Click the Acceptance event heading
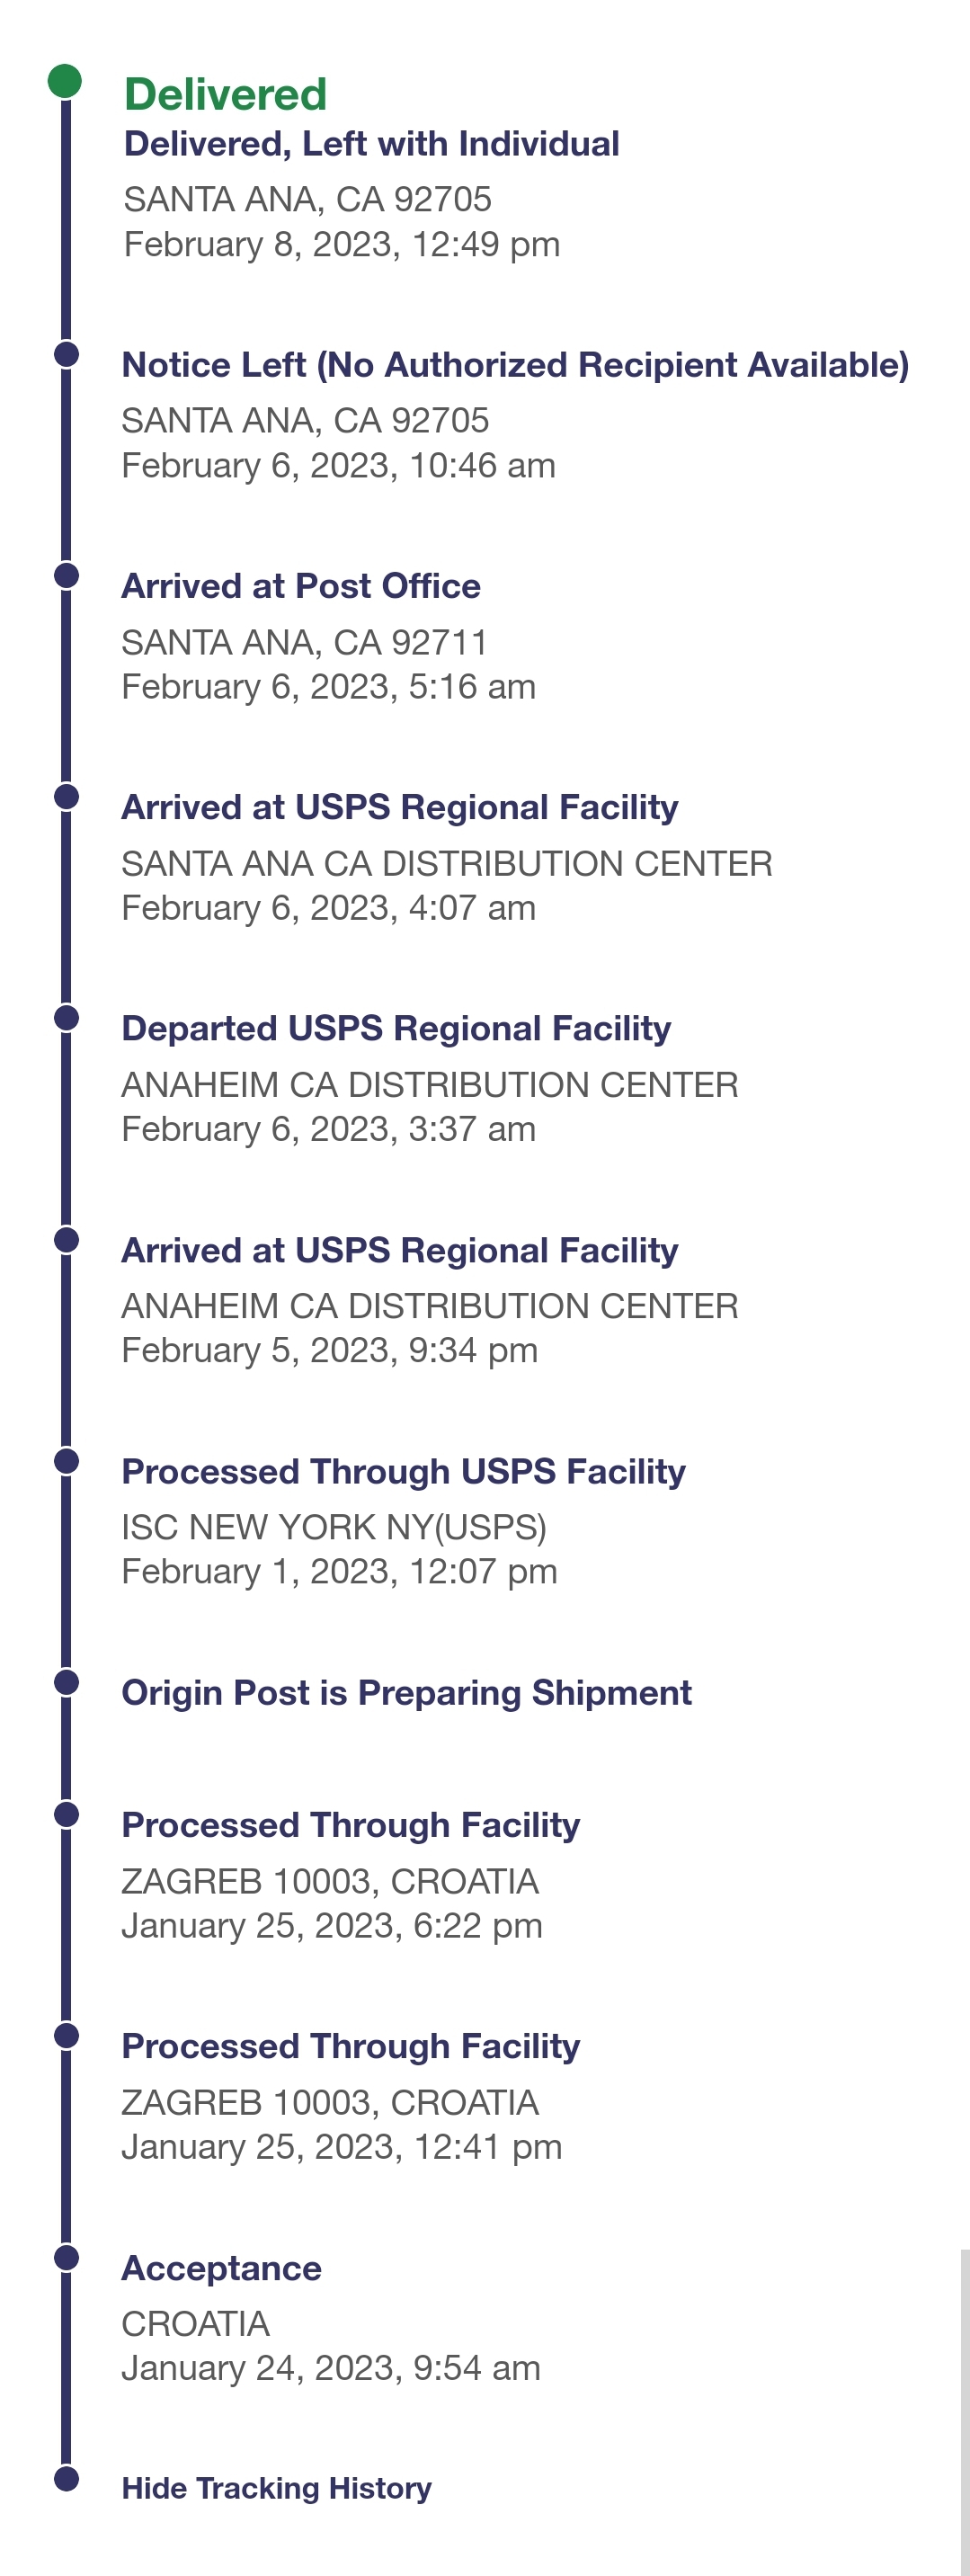Viewport: 970px width, 2576px height. click(221, 2268)
